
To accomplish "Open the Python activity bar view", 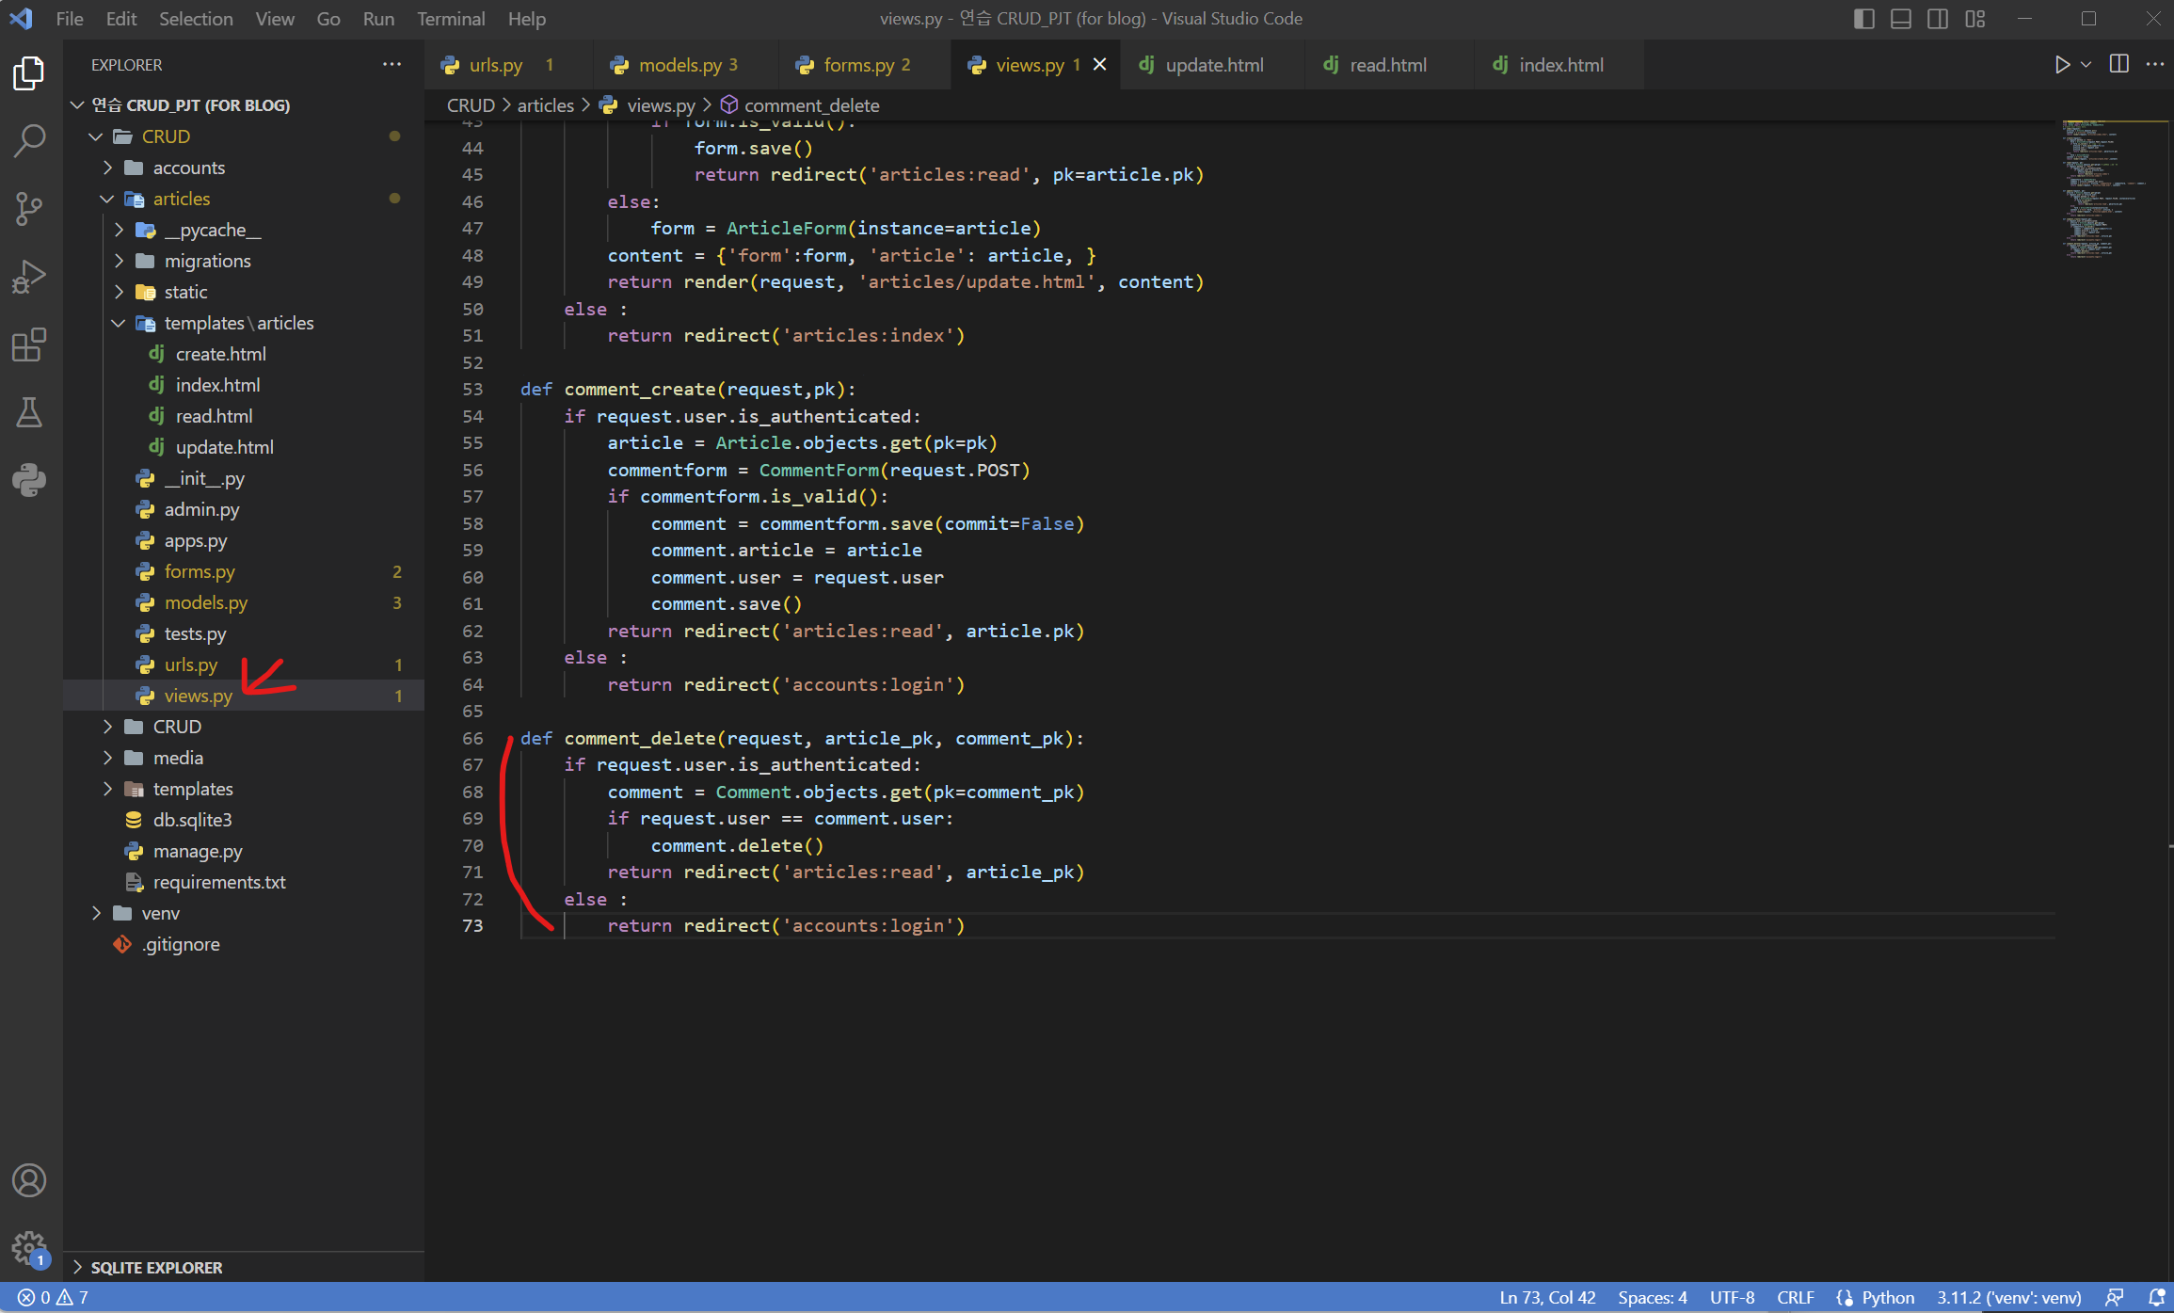I will pos(29,480).
